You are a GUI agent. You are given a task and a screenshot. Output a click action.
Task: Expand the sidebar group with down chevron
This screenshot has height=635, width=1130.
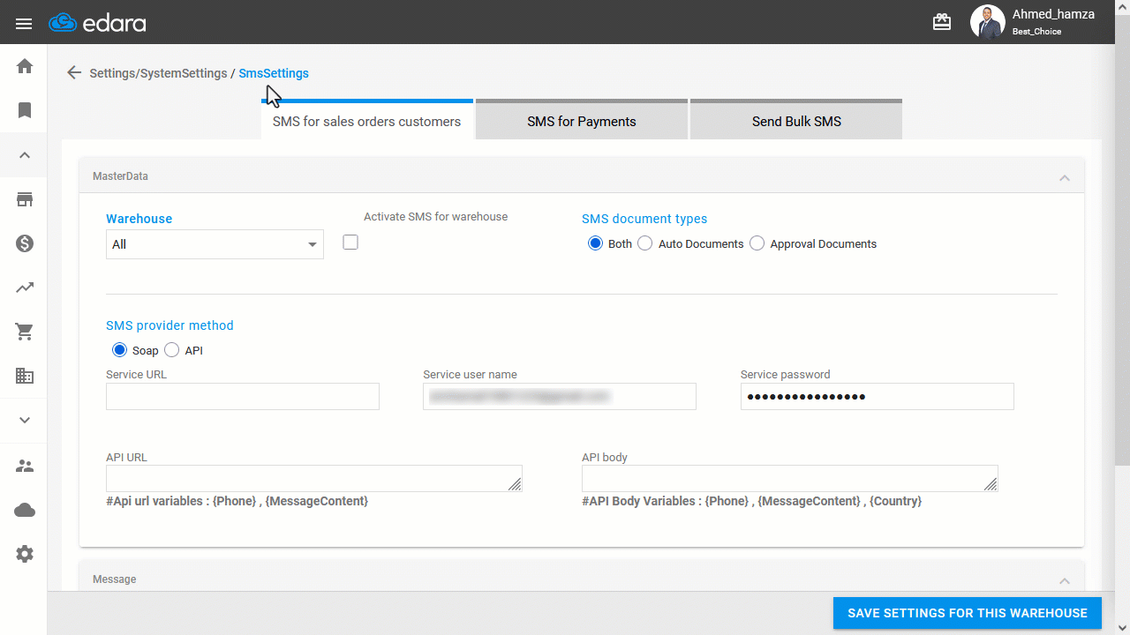25,420
